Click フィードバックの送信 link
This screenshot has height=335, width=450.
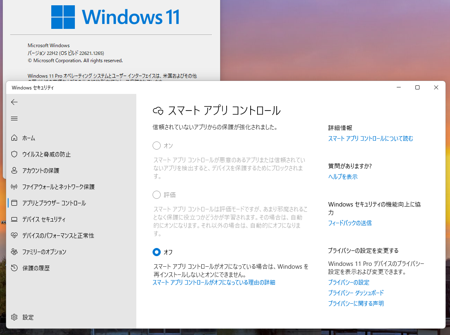click(350, 223)
